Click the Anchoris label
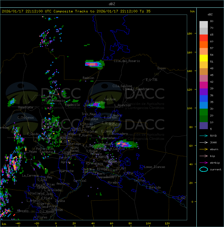Screen dimensions: 224x227 [x=63, y=184]
